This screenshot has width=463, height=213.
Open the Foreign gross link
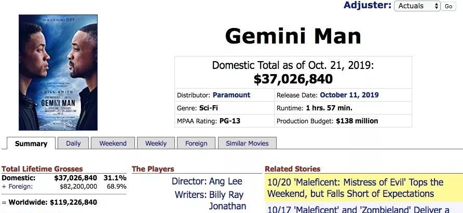(21, 187)
